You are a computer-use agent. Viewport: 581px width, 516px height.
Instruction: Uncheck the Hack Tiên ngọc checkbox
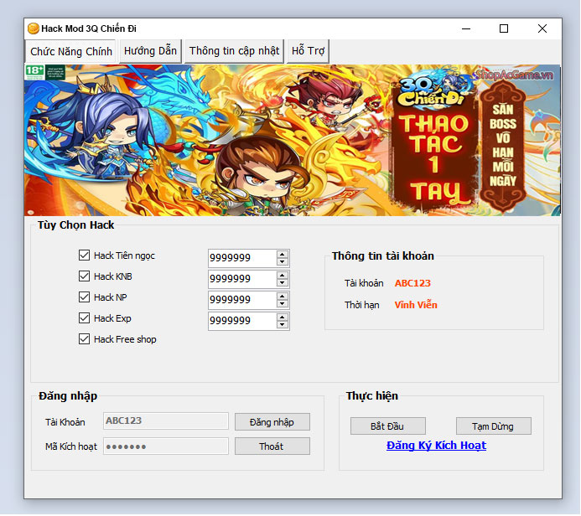pos(84,255)
